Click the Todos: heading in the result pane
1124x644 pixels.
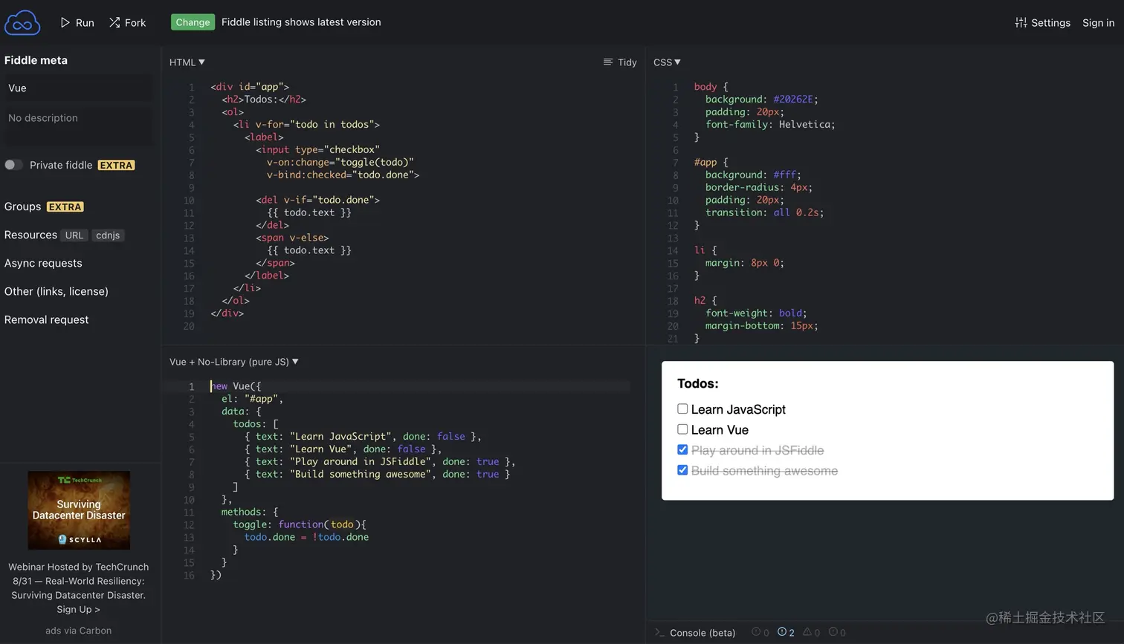tap(698, 383)
